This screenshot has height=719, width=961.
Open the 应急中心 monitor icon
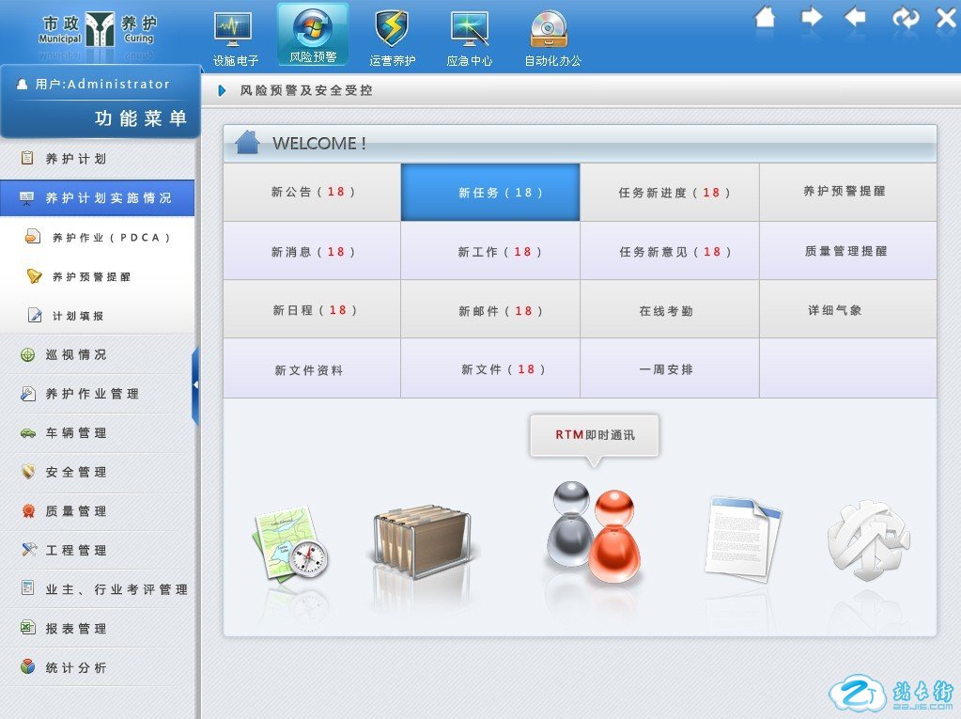coord(470,31)
